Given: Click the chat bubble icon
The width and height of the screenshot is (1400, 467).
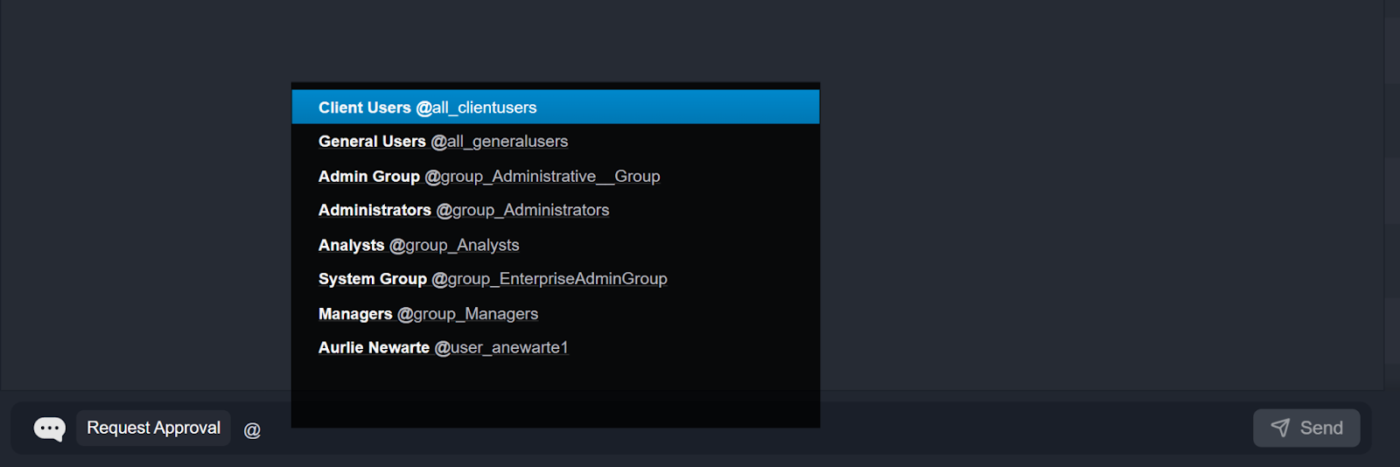Looking at the screenshot, I should pyautogui.click(x=49, y=429).
